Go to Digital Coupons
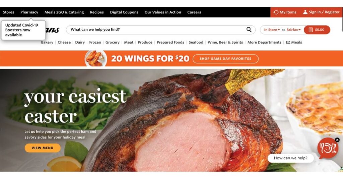The image size is (343, 179). (124, 12)
